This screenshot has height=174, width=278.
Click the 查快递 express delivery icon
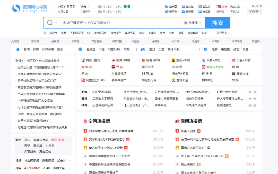pyautogui.click(x=183, y=6)
